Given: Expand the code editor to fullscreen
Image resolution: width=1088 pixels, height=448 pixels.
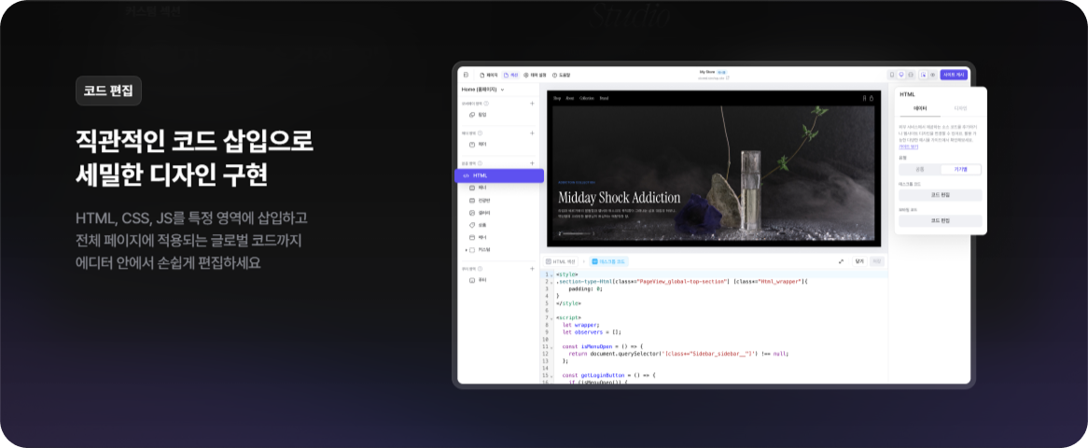Looking at the screenshot, I should 841,261.
